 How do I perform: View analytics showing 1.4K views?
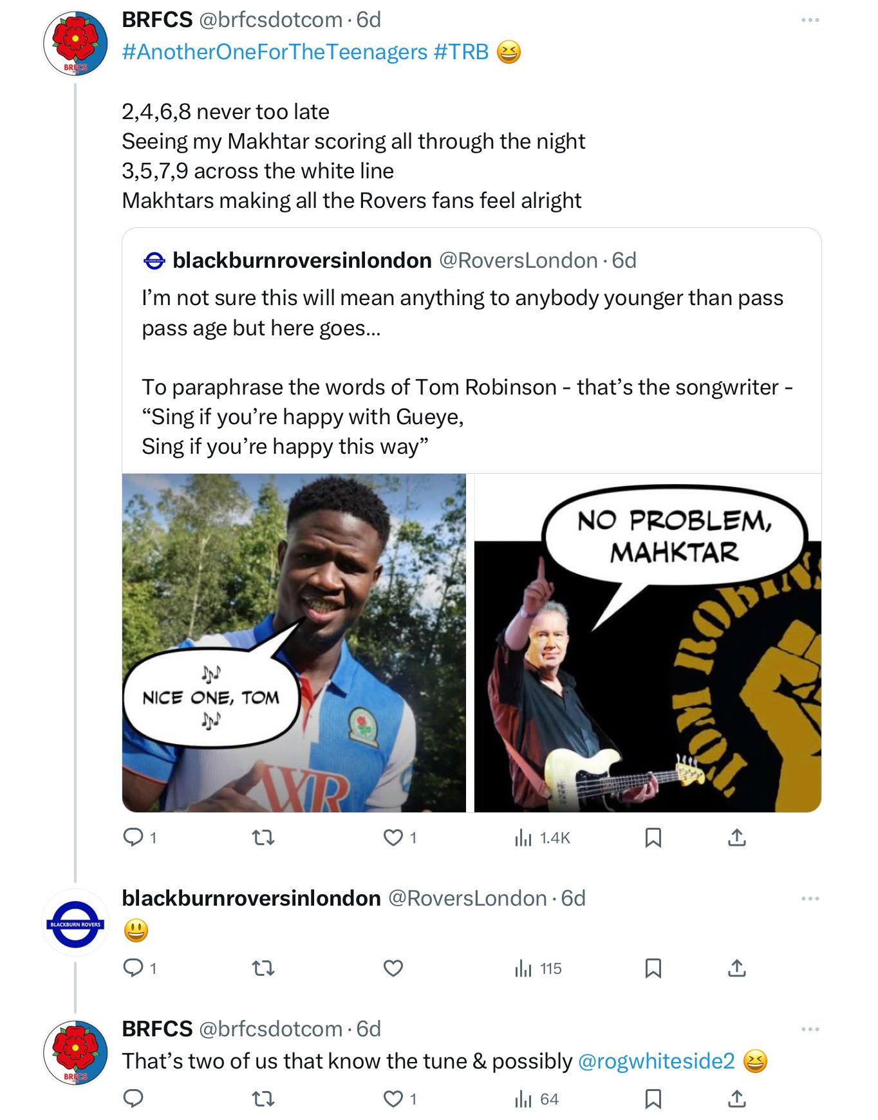pos(542,837)
